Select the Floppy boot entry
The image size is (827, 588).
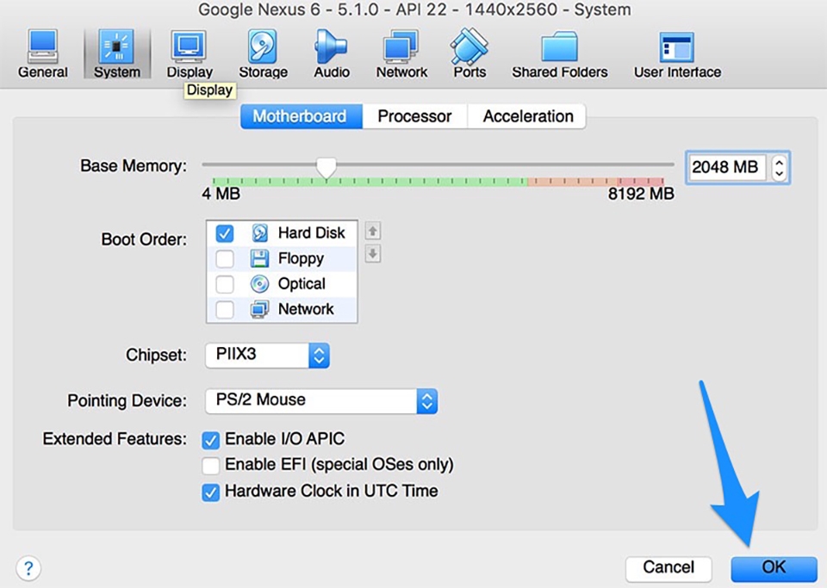pyautogui.click(x=282, y=258)
